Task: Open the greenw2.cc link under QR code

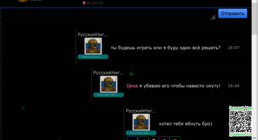Action: 241,134
